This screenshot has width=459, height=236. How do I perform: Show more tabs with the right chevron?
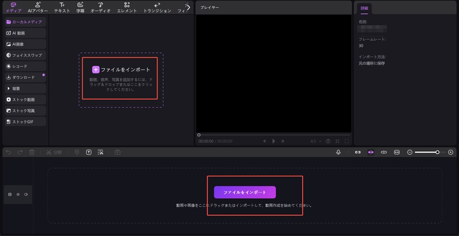(188, 7)
